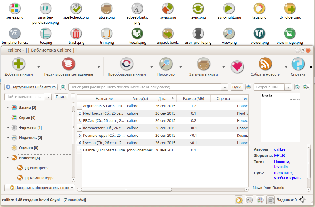This screenshot has height=207, width=315.
Task: Click the calibre author link
Action: [280, 149]
